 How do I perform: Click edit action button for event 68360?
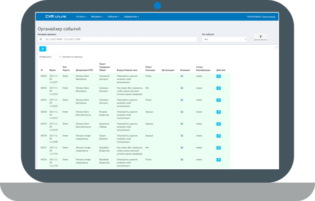pyautogui.click(x=218, y=112)
